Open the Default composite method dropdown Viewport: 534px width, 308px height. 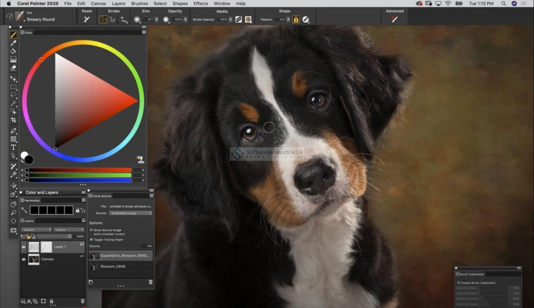[x=36, y=230]
